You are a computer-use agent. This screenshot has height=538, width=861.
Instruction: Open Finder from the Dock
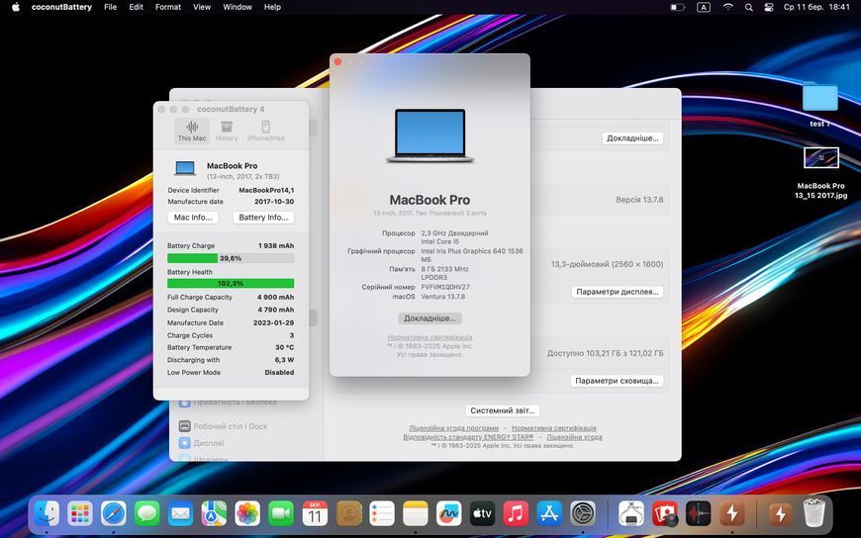(x=47, y=514)
